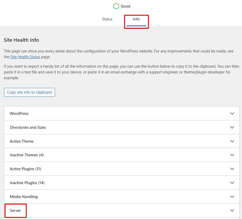Click the Active Theme title
Screen dimensions: 242x219
pyautogui.click(x=21, y=141)
